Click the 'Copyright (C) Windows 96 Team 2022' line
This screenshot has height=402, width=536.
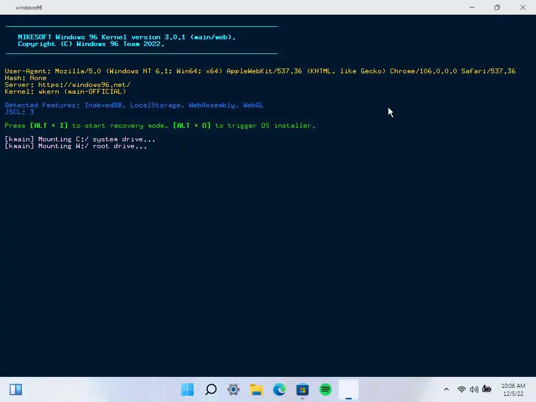click(91, 44)
